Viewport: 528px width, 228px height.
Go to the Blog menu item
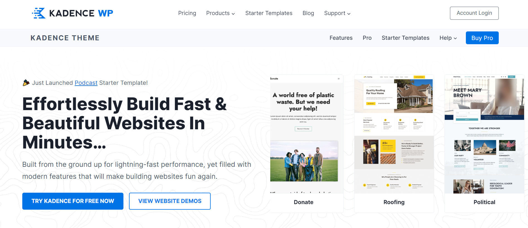pos(308,13)
